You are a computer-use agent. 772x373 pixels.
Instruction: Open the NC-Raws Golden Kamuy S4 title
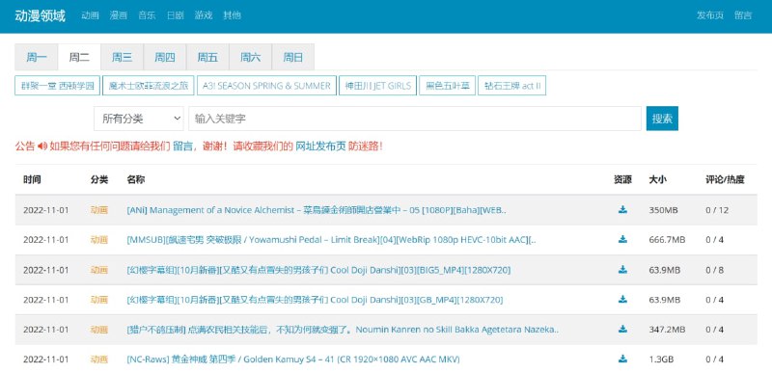[x=293, y=360]
